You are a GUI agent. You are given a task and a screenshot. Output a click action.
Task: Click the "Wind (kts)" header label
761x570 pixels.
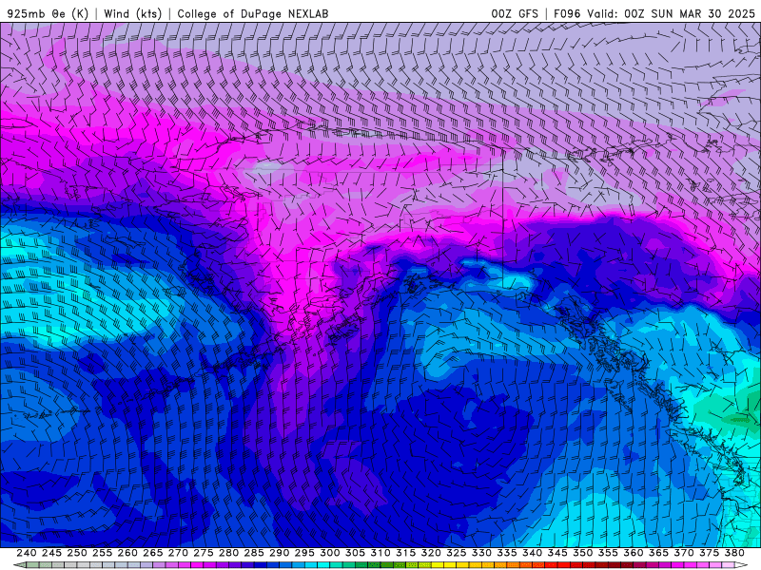point(132,13)
